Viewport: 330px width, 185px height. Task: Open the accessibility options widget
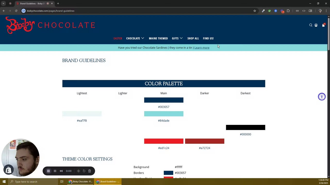pos(322,97)
